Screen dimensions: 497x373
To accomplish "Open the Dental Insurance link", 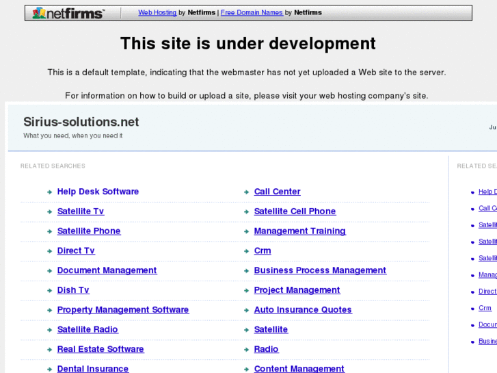I will tap(92, 369).
